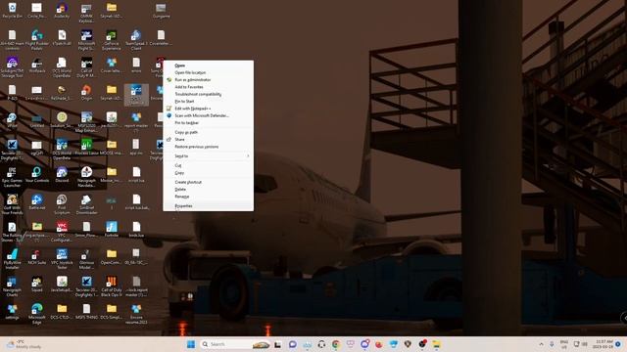627x352 pixels.
Task: Select the Recycle Bin desktop icon
Action: coord(12,11)
